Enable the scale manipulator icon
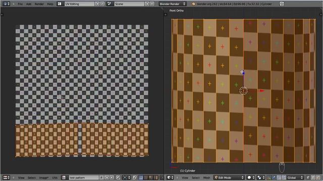323x181 pixels. (284, 177)
